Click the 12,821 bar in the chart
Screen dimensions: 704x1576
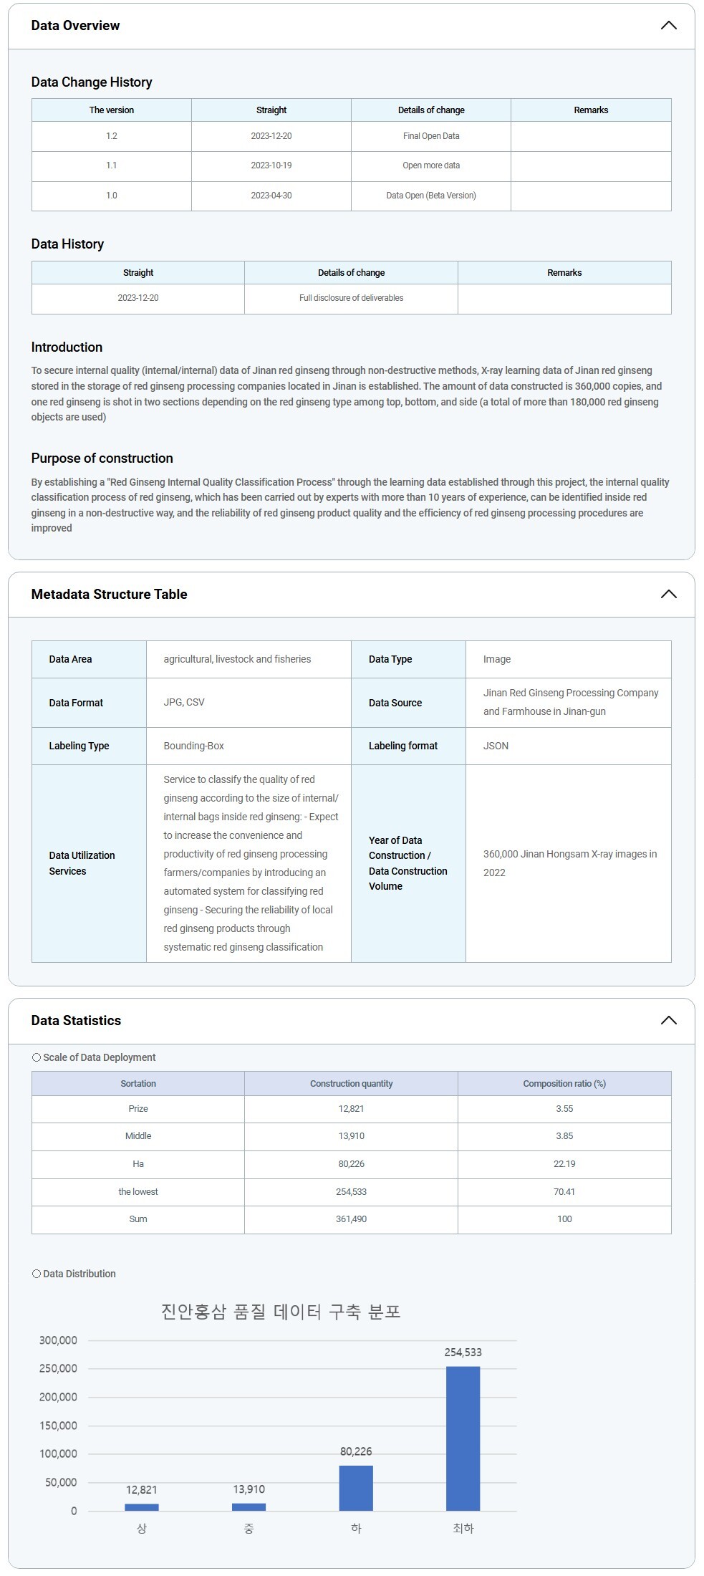pyautogui.click(x=142, y=1507)
